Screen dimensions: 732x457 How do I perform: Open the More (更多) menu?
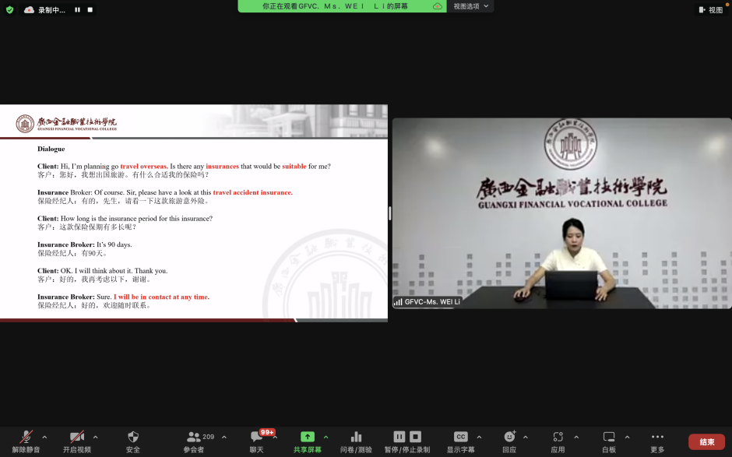tap(657, 438)
